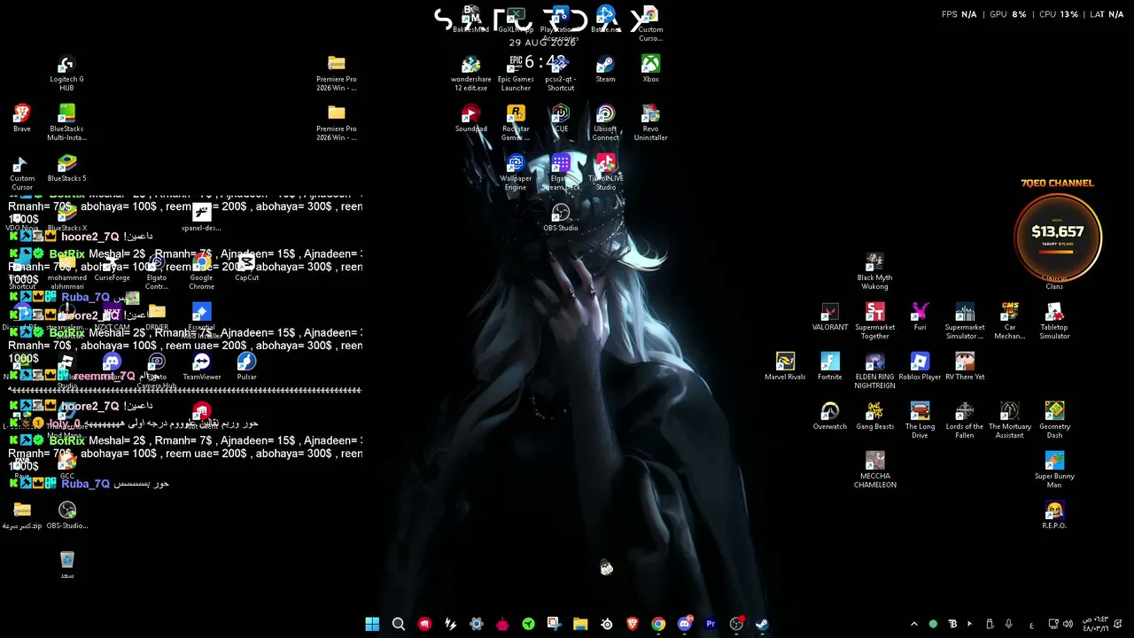Launch Brave from the desktop shortcut
The height and width of the screenshot is (638, 1134).
[x=22, y=119]
